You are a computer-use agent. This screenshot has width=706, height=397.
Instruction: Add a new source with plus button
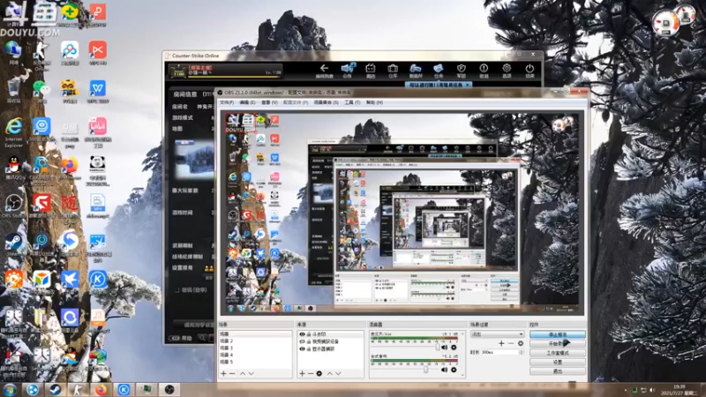[x=302, y=373]
